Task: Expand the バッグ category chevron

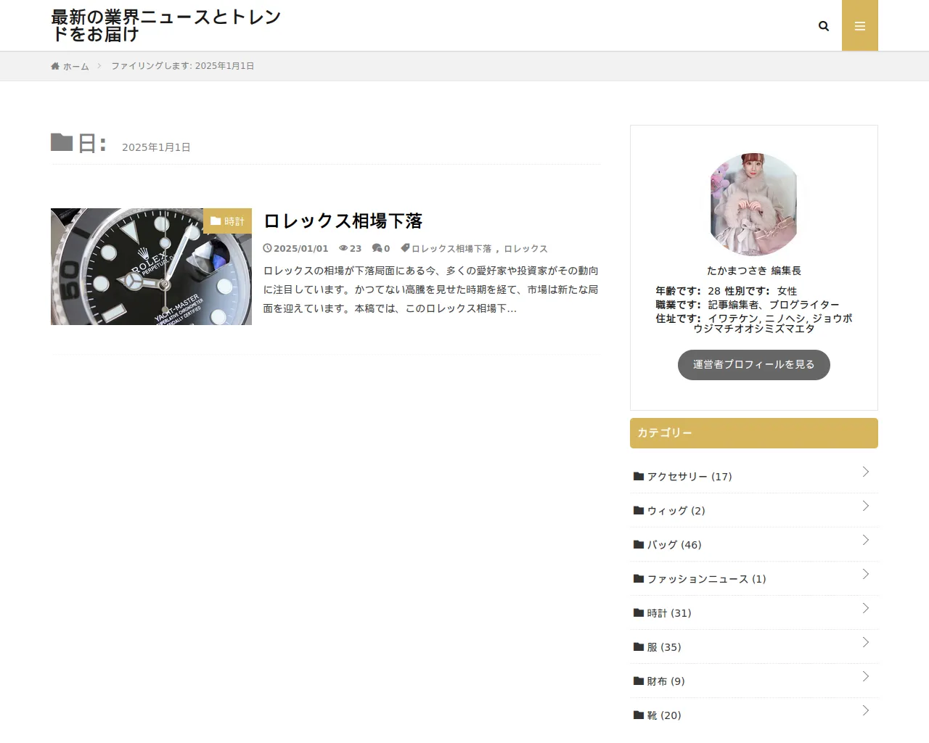Action: [866, 540]
